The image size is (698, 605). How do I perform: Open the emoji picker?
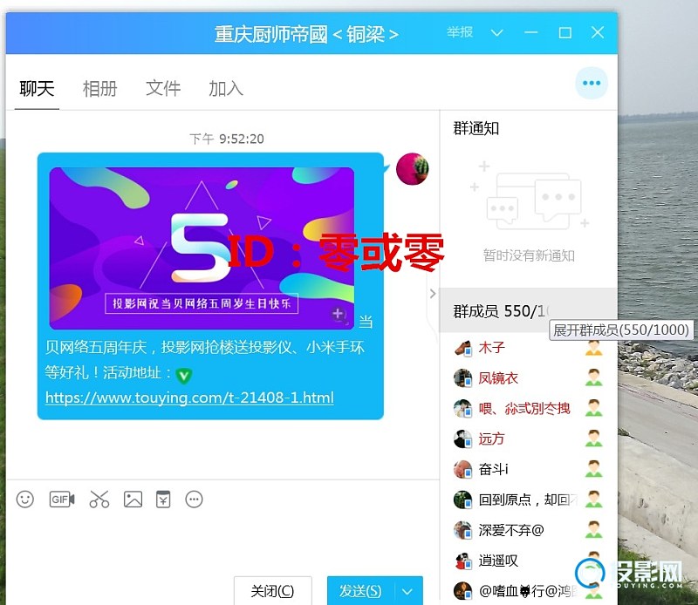[x=25, y=500]
